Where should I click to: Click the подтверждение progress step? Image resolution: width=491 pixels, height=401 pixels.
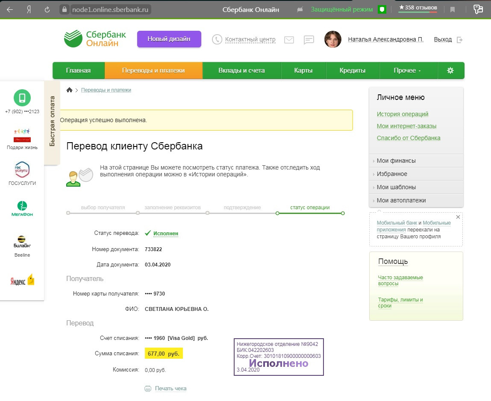(x=242, y=207)
